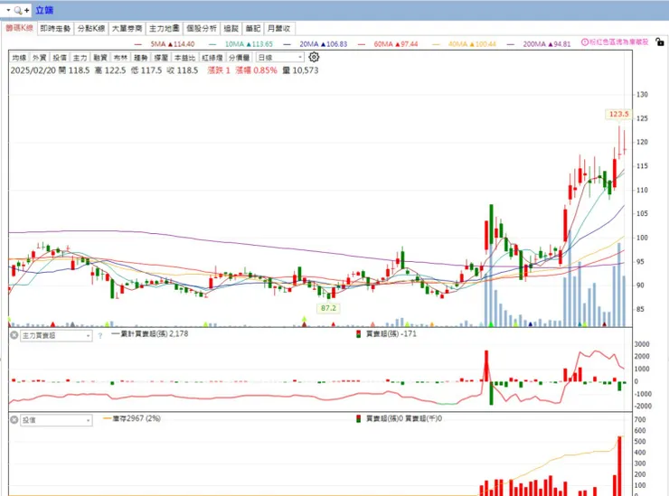Toggle the 撐壓 support-resistance button
Viewport: 669px width, 496px height.
(161, 58)
